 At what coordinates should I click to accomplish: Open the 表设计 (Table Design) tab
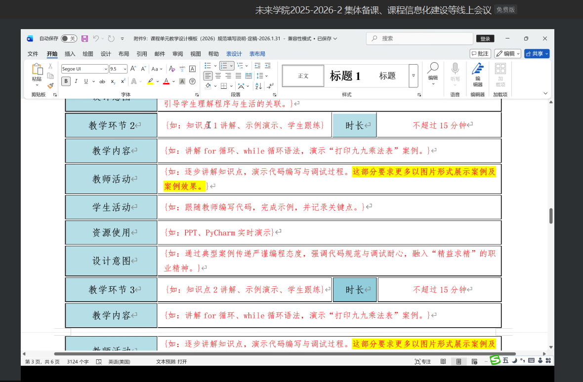point(234,54)
